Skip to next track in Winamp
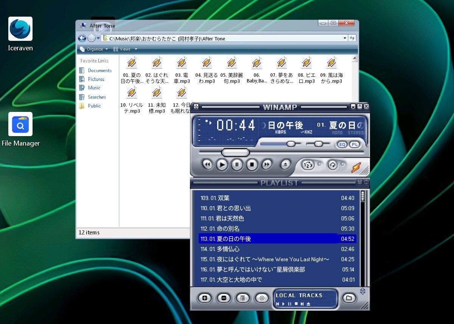454x324 pixels. (267, 164)
